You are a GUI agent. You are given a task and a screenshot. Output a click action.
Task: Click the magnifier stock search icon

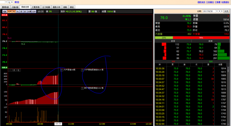point(9,2)
